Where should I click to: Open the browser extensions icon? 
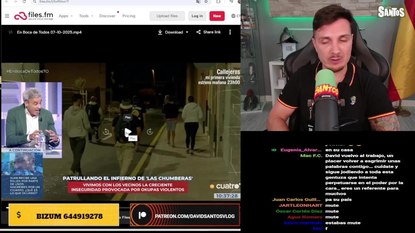pyautogui.click(x=218, y=2)
